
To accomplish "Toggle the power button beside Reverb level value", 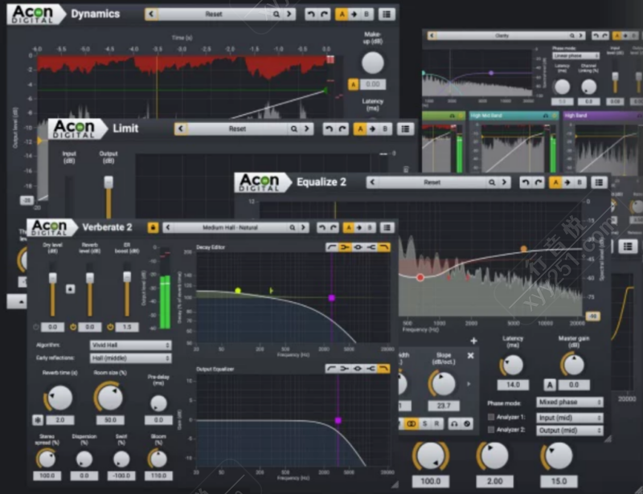I will [x=73, y=327].
